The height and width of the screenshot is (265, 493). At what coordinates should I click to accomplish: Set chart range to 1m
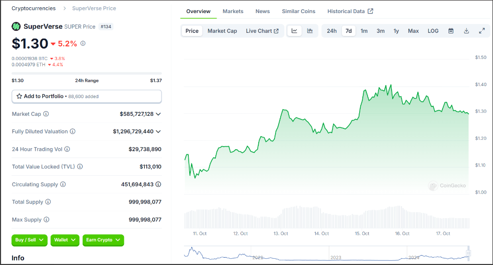click(364, 31)
